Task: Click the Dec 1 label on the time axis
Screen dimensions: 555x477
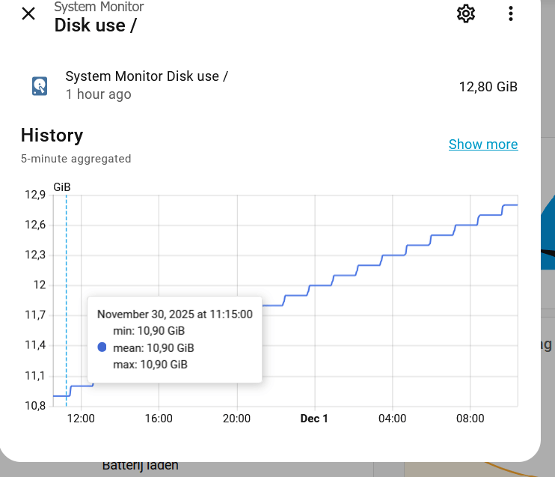Action: pos(314,419)
